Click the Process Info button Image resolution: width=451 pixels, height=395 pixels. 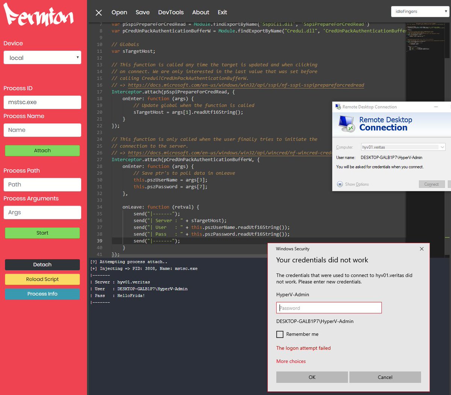coord(42,294)
